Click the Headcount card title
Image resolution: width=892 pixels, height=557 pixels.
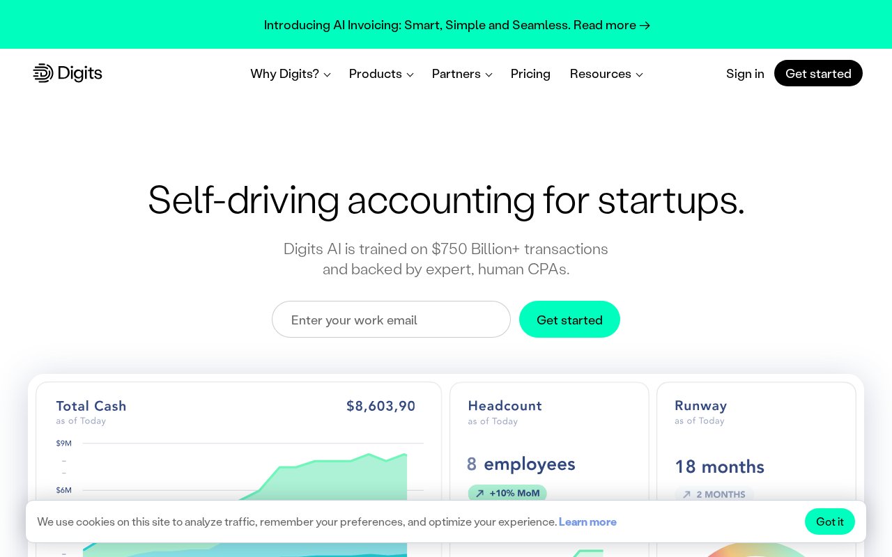click(x=505, y=406)
